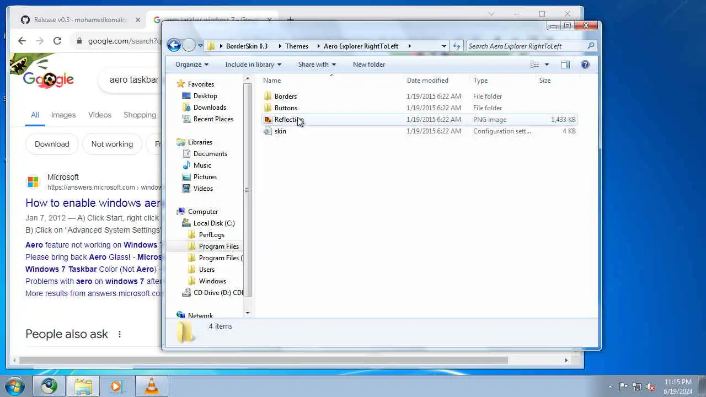The image size is (706, 397).
Task: Open the Organize dropdown menu
Action: coord(192,65)
